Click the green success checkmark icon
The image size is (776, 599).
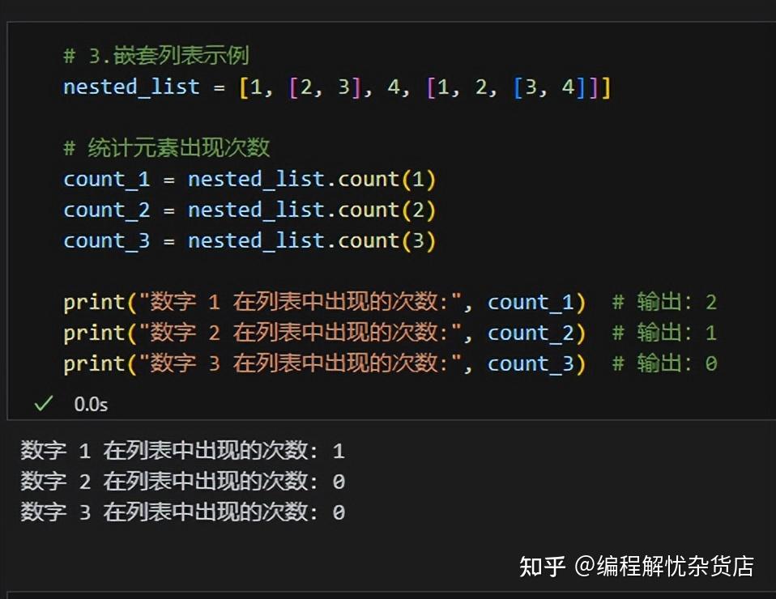tap(44, 404)
